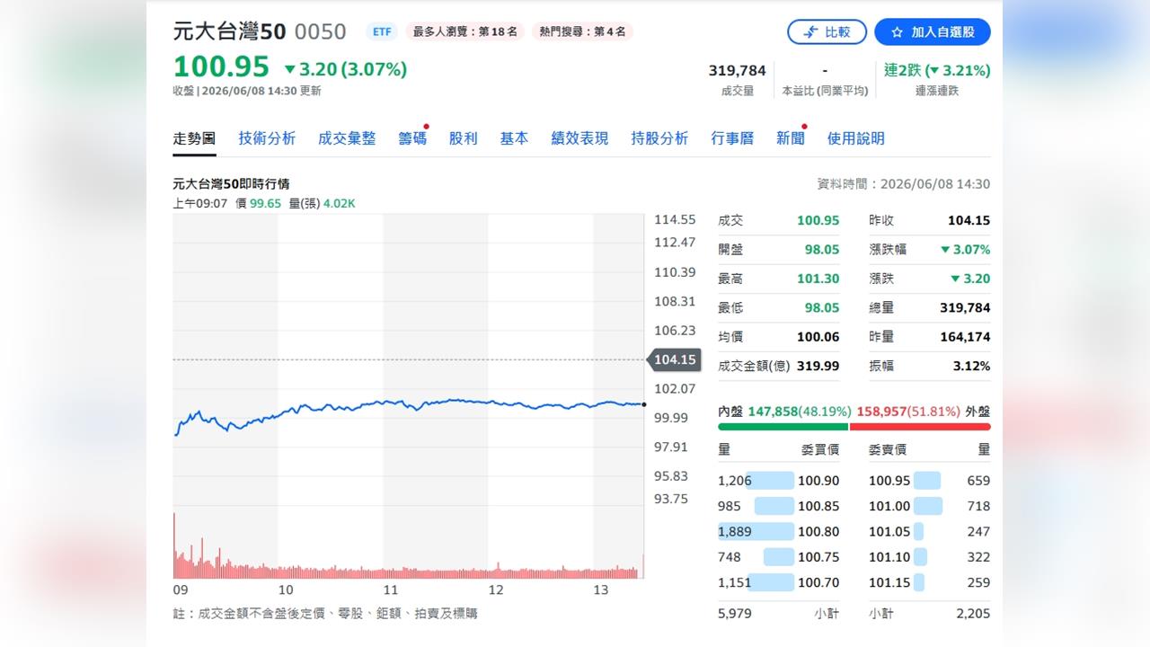Click the 成交金額(億) value 319.99
The image size is (1150, 647).
click(x=818, y=366)
